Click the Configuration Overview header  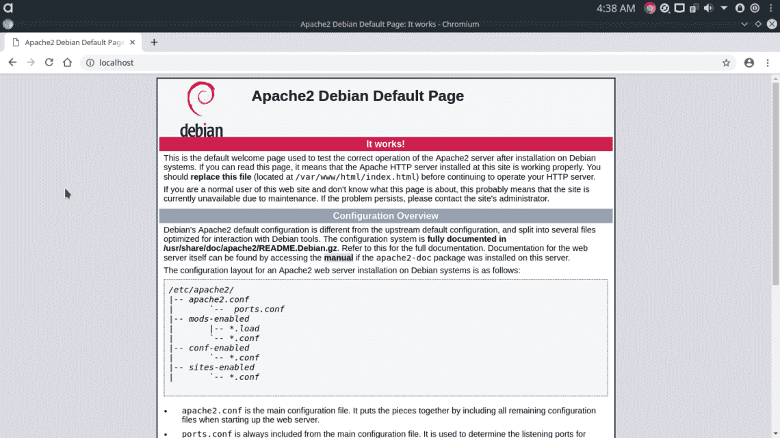click(385, 216)
